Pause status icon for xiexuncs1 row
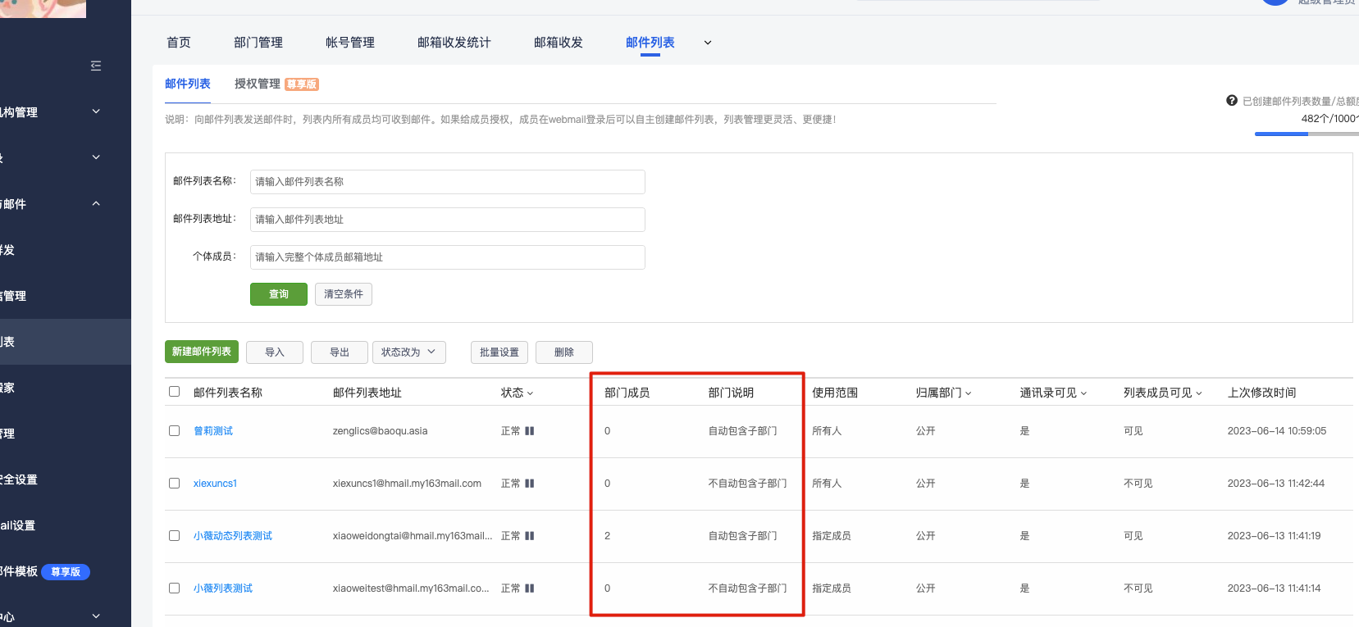Viewport: 1359px width, 627px height. (x=530, y=484)
